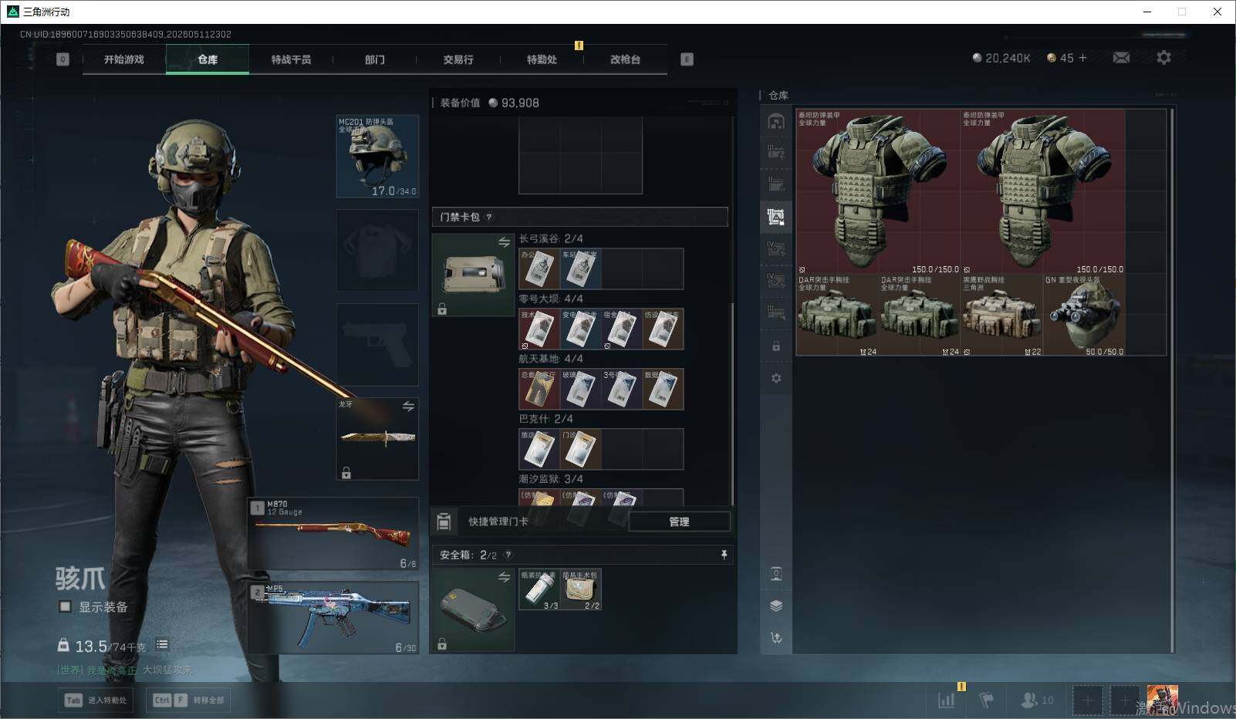Select the 3/3 item in the safe box
1236x719 pixels.
pyautogui.click(x=539, y=590)
